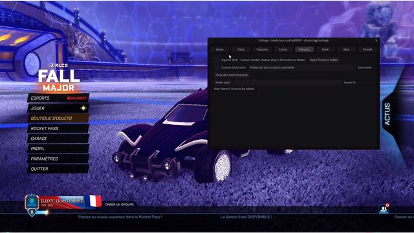
Task: Toggle the Custom Username checkbox
Action: click(x=217, y=67)
